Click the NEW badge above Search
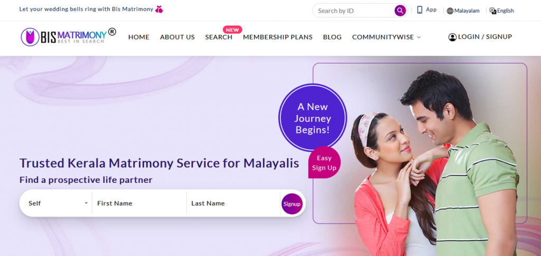The width and height of the screenshot is (541, 256). [232, 30]
